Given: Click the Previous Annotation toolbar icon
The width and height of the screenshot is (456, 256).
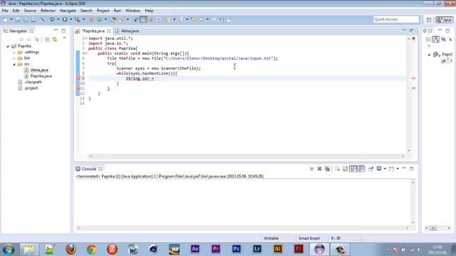Looking at the screenshot, I should point(180,19).
